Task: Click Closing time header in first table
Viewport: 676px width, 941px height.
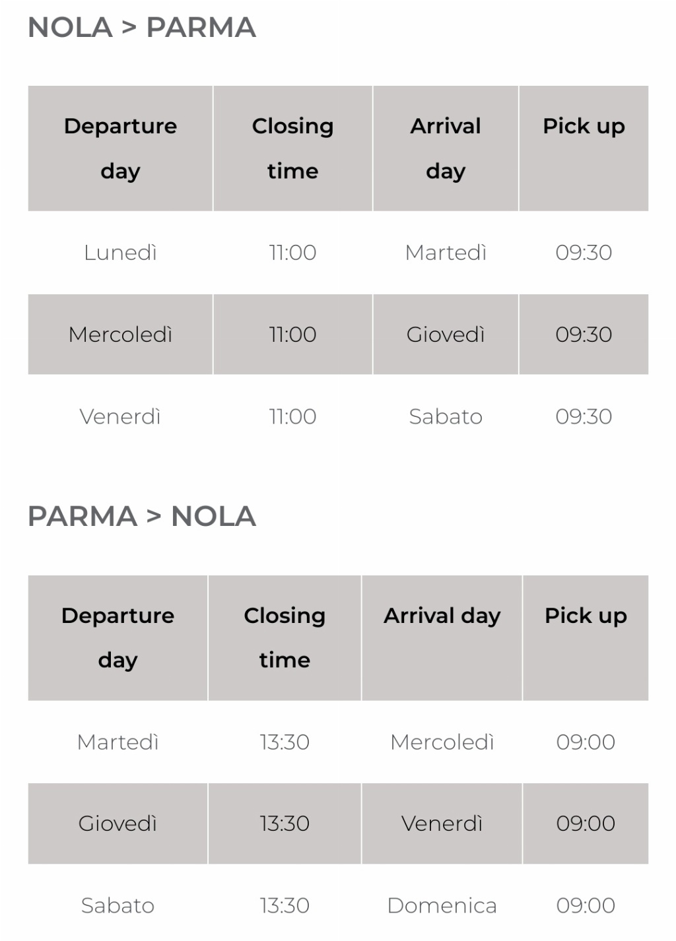Action: coord(292,148)
